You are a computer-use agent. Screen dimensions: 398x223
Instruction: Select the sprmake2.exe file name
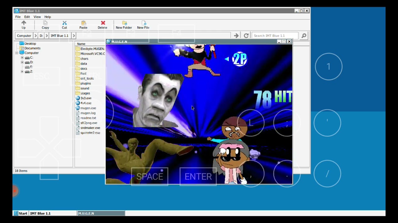click(x=90, y=133)
